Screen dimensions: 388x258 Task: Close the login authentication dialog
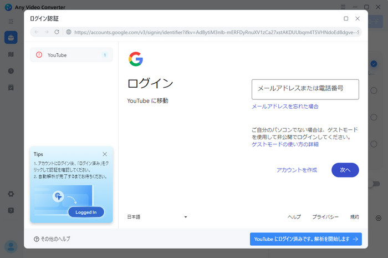click(358, 18)
